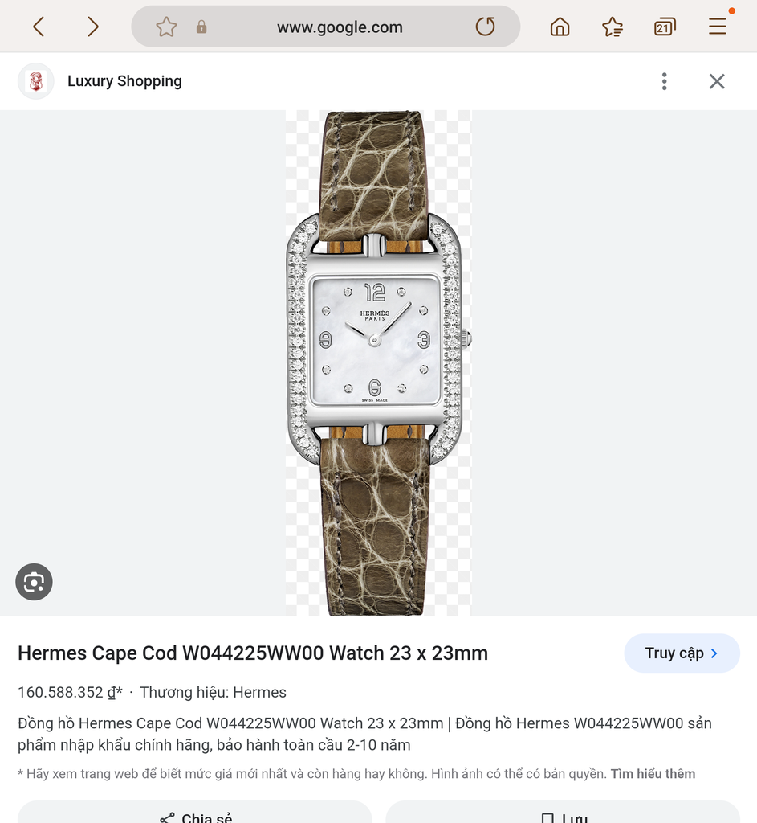Open the three-dot options menu

click(664, 81)
